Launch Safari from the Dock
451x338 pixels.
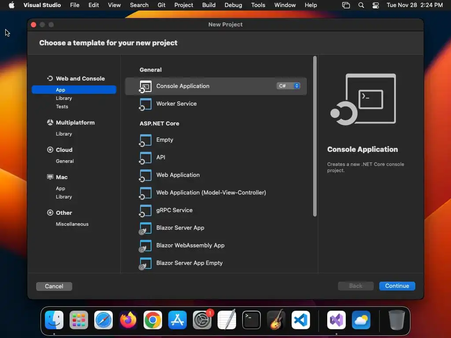(104, 320)
